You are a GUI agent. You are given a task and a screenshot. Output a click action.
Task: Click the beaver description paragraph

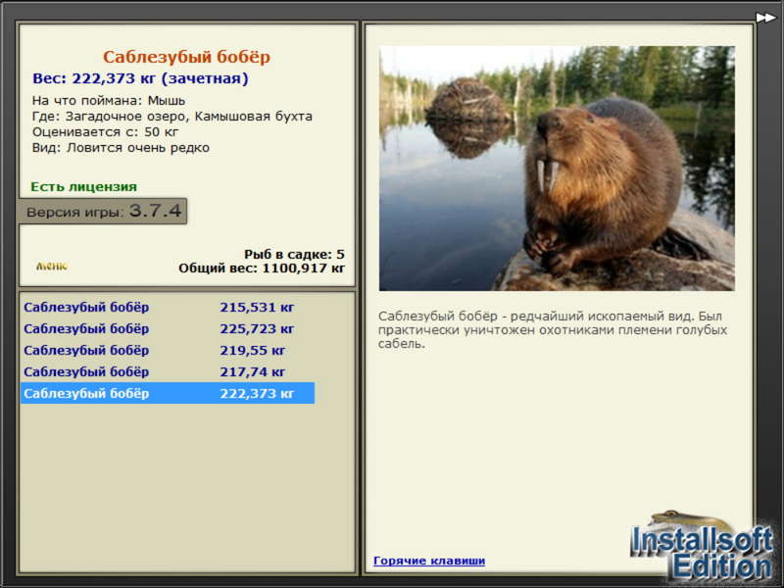coord(553,329)
